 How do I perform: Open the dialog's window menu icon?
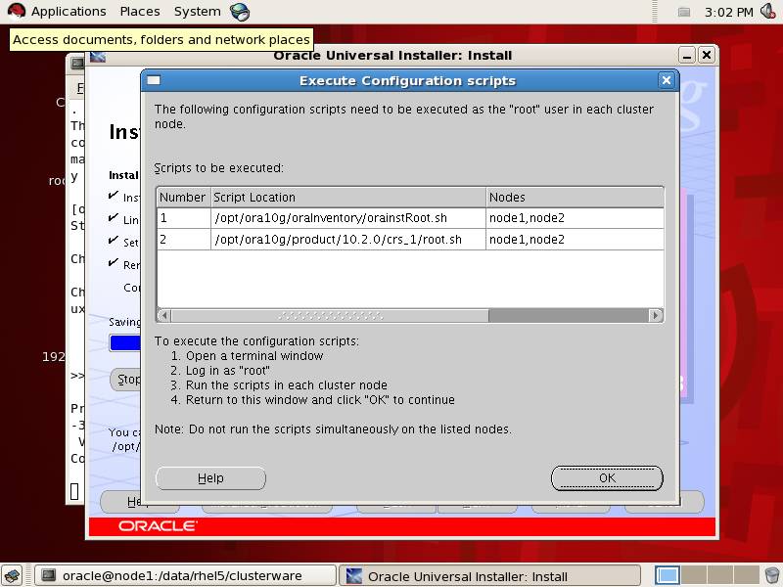154,80
